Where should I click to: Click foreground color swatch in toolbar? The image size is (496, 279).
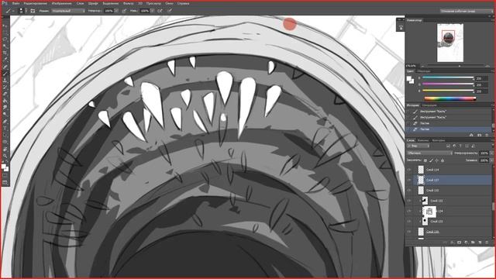click(3, 166)
